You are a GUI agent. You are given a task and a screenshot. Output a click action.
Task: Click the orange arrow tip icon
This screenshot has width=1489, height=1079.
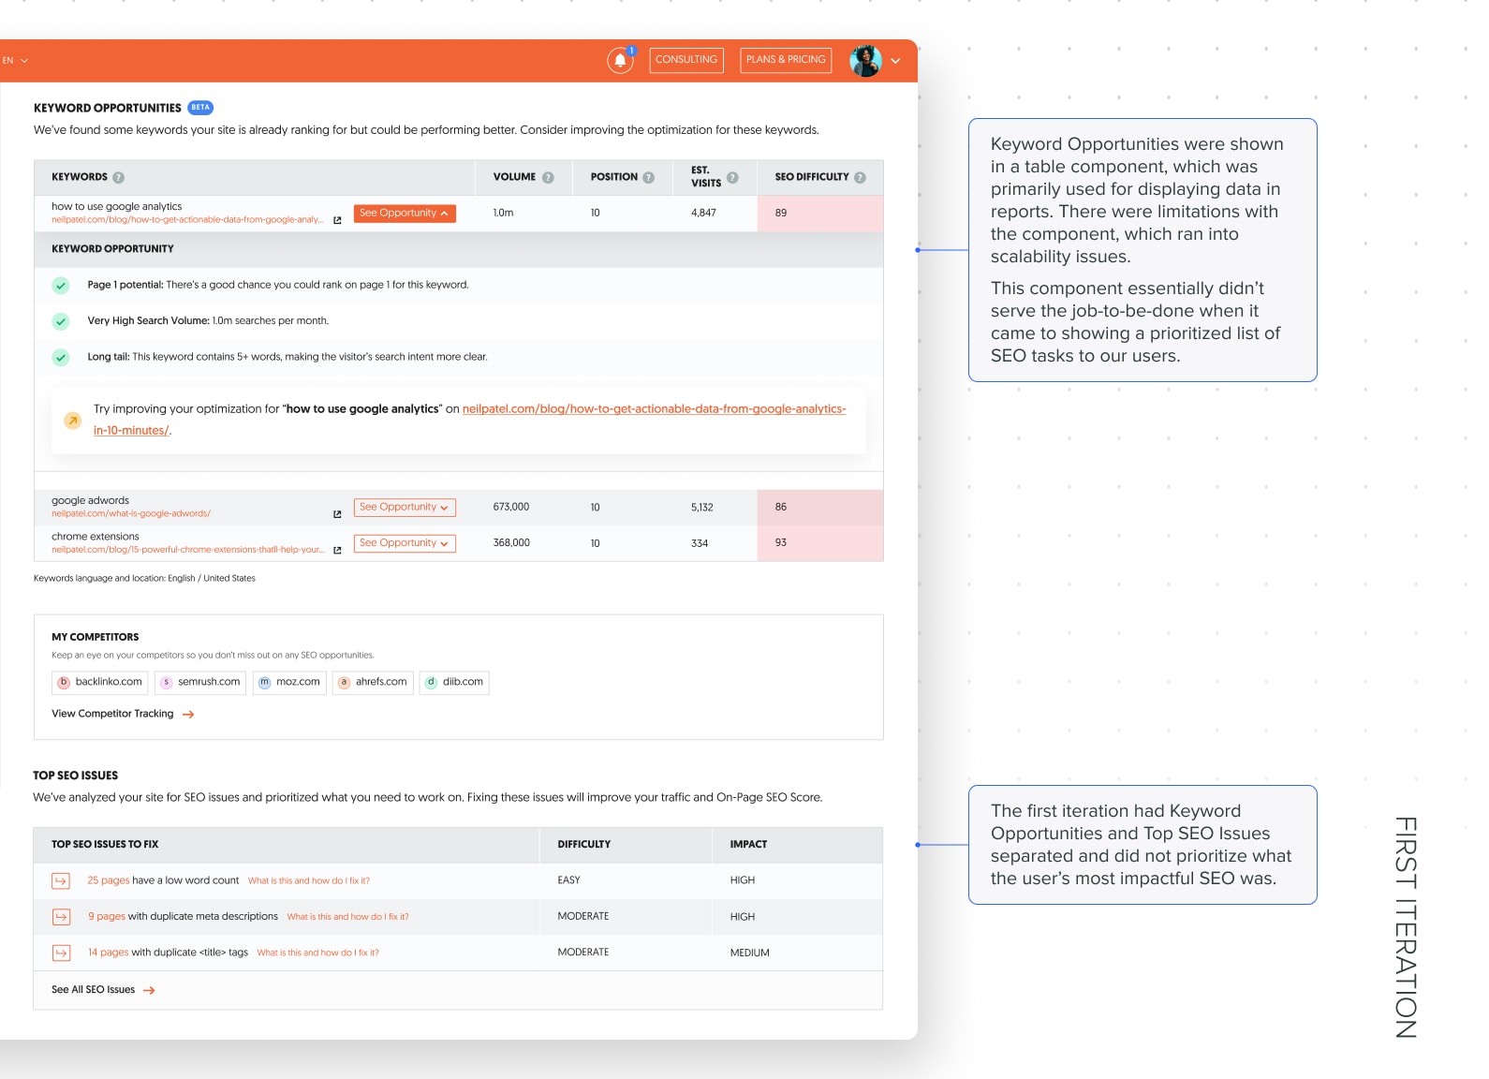72,421
